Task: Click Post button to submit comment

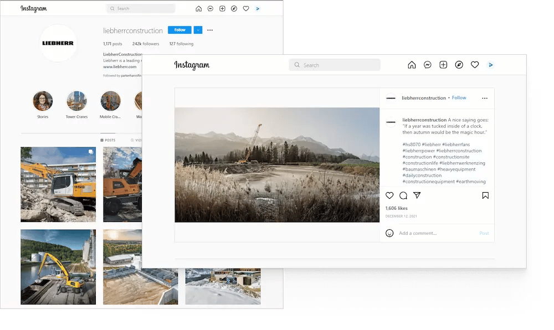Action: [484, 233]
